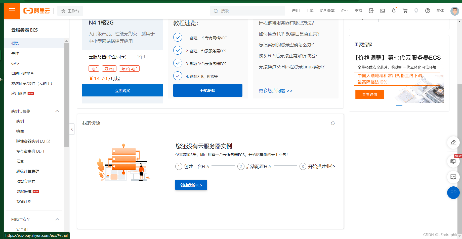The width and height of the screenshot is (462, 239).
Task: Collapse the 实例与镜像 section
Action: (57, 111)
